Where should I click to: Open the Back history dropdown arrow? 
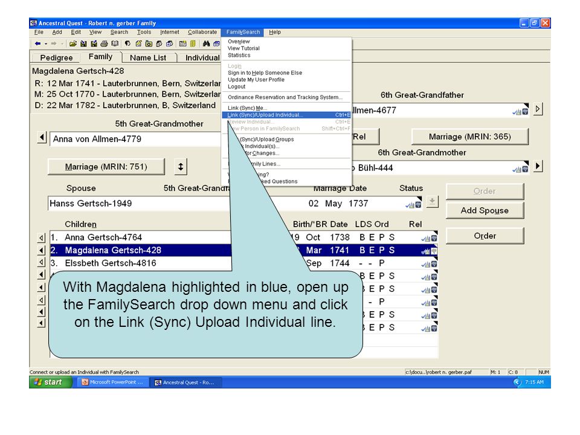46,43
